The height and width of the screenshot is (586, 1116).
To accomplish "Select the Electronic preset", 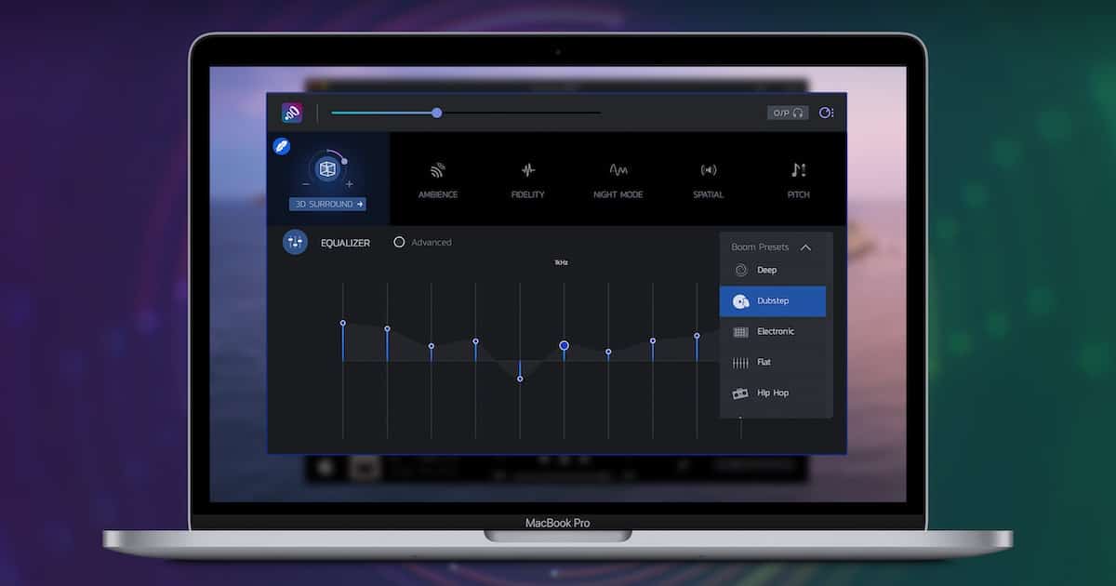I will (775, 332).
